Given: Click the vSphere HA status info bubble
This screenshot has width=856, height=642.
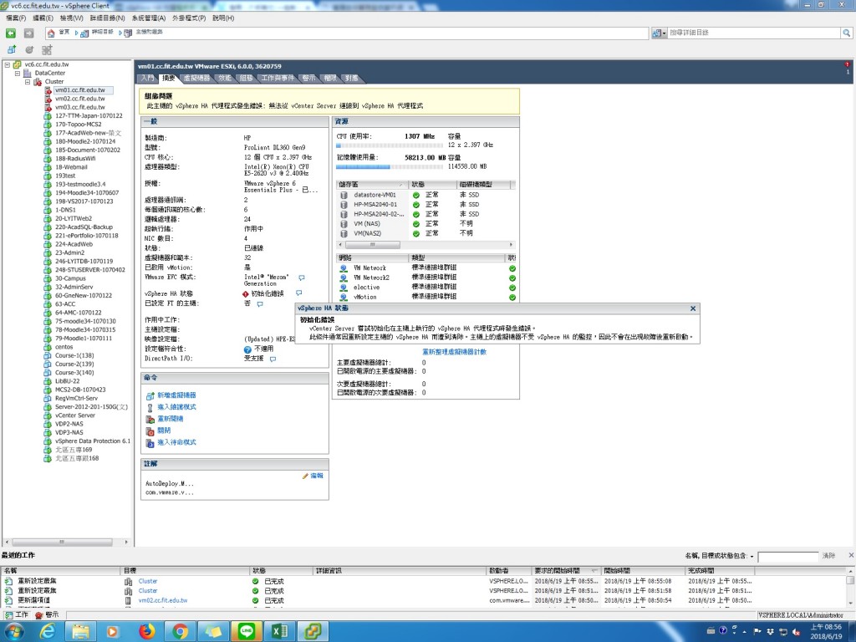Looking at the screenshot, I should pos(298,293).
